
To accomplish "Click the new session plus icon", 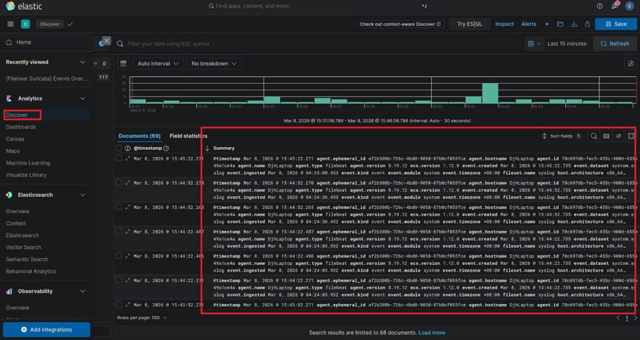I will (547, 24).
